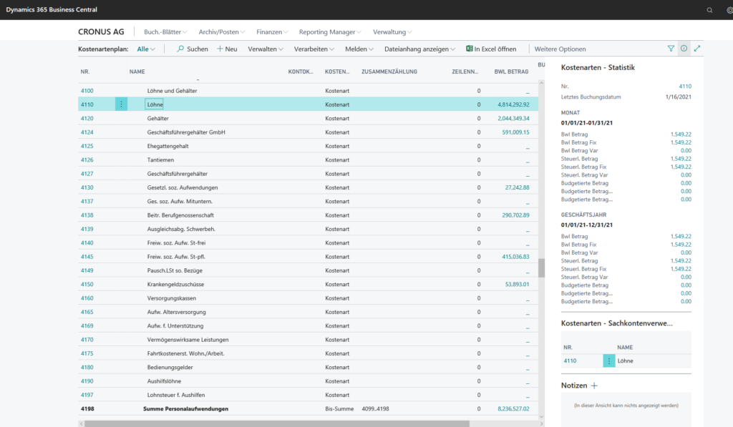Viewport: 733px width, 427px height.
Task: Open row menu in Sachkontenverwendung list
Action: coord(609,361)
